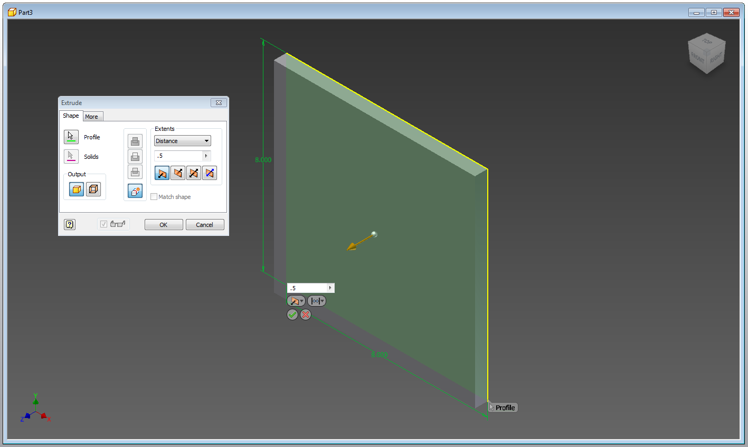Set Asymmetric extrude direction
The height and width of the screenshot is (447, 748).
pos(210,173)
